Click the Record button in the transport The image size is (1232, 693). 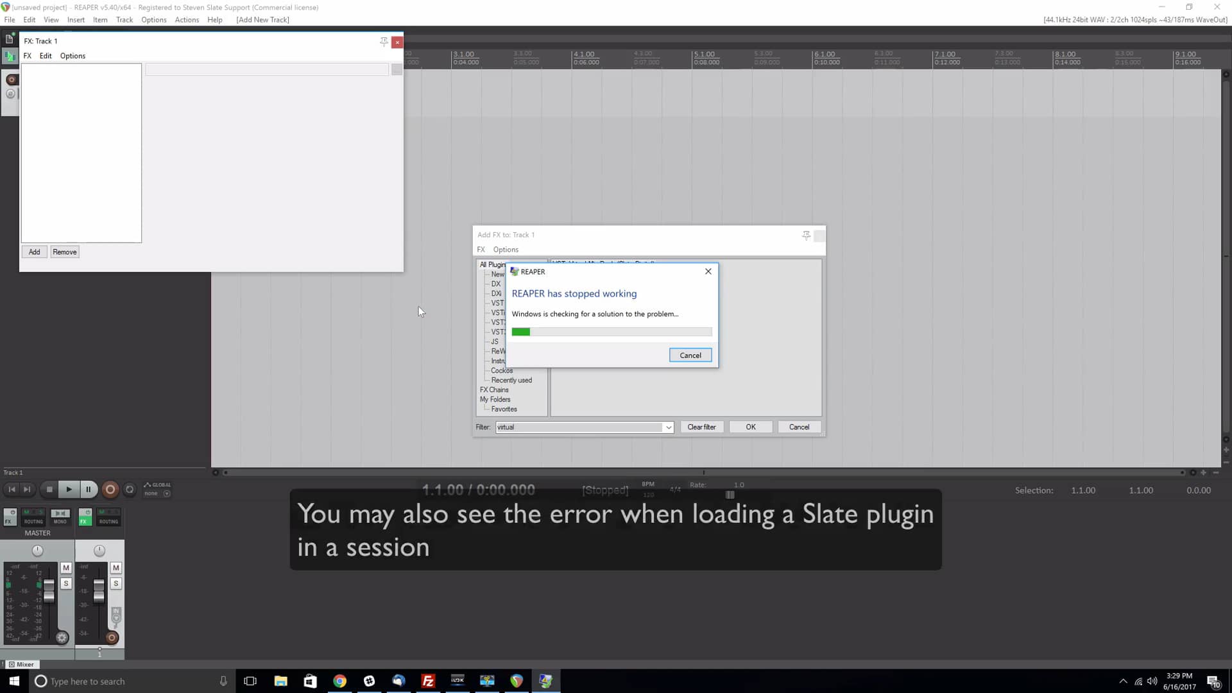click(110, 490)
